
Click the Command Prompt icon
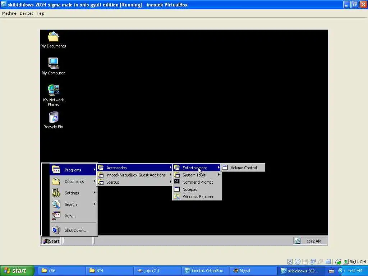[177, 181]
